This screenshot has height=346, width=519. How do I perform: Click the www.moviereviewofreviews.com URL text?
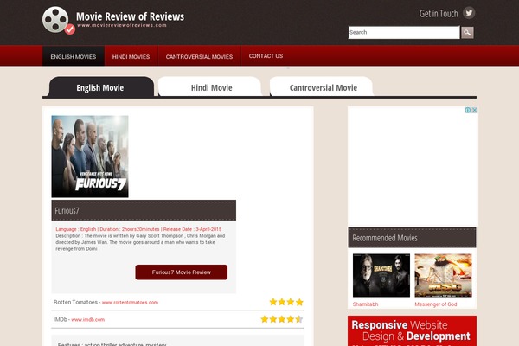(x=122, y=25)
